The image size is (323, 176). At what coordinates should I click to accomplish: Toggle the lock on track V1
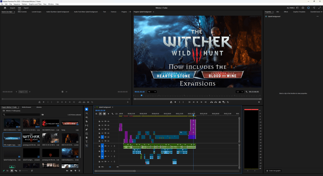click(x=99, y=141)
